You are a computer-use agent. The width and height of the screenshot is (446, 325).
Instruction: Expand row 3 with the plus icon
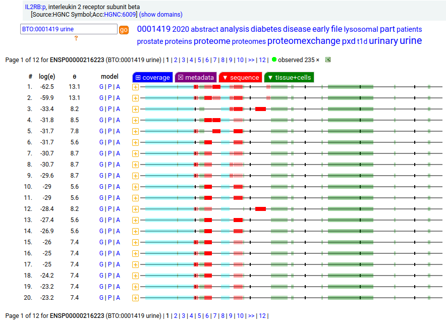[x=135, y=110]
